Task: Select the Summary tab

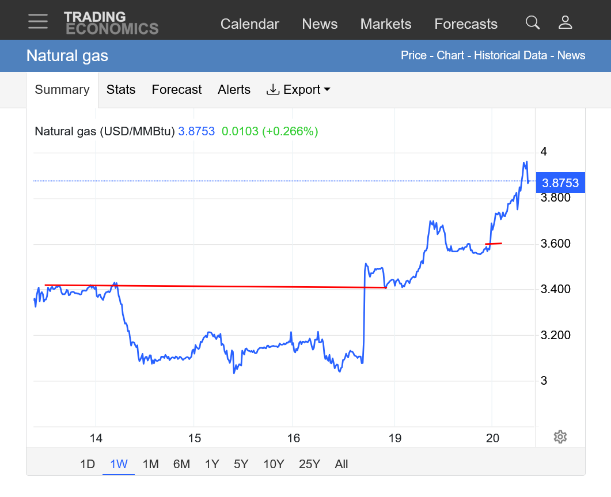Action: (x=62, y=90)
